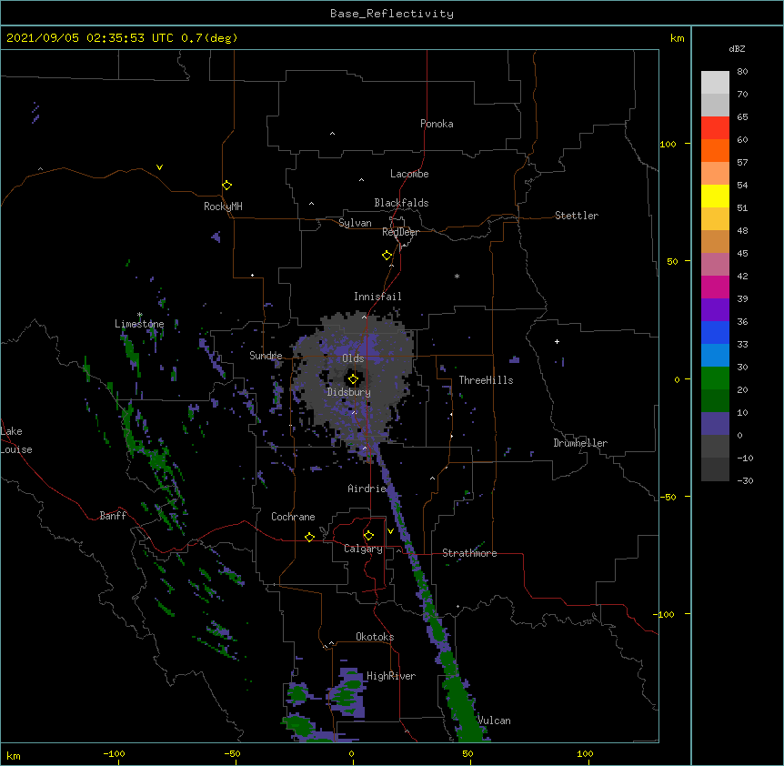
Task: Click the white plus marker north of Drumheller
Action: tap(557, 341)
